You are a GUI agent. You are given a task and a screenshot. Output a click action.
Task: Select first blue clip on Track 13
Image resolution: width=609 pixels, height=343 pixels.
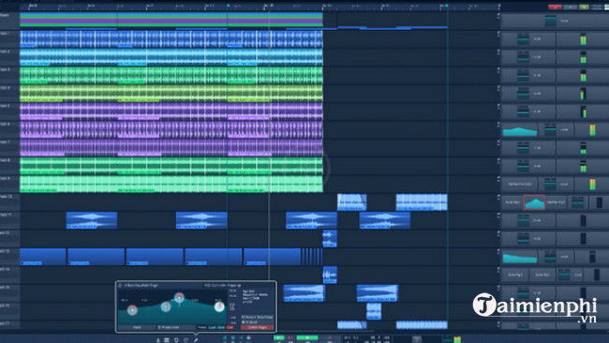click(x=43, y=257)
